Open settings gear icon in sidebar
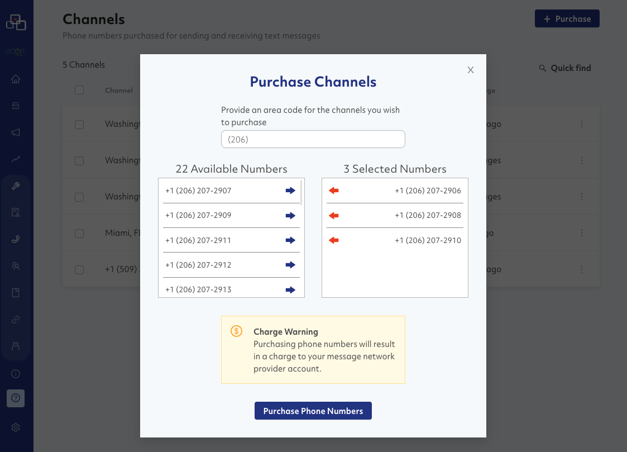This screenshot has height=452, width=627. point(16,427)
